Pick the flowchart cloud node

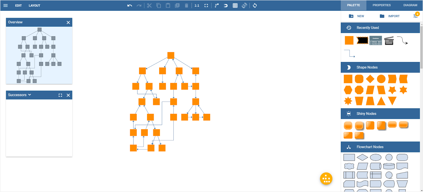point(349,166)
